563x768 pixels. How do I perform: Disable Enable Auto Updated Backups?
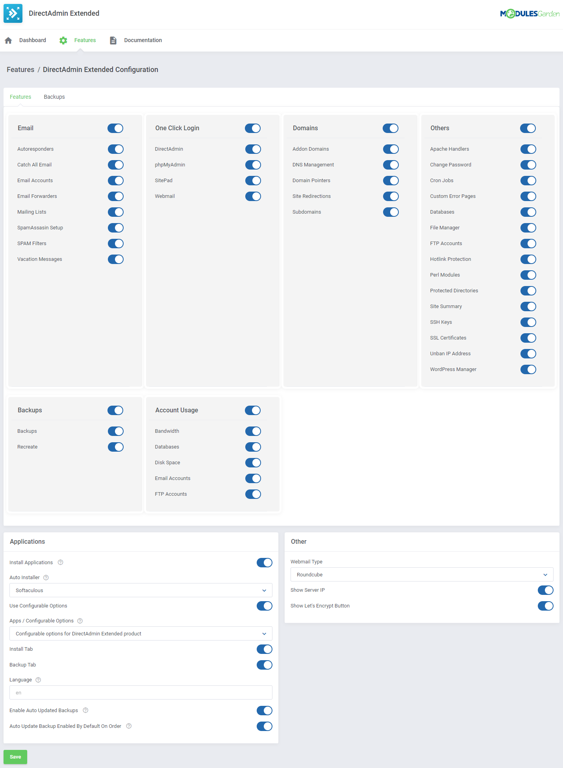click(x=265, y=711)
